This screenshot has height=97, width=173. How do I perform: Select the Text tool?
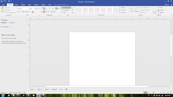pos(64,13)
